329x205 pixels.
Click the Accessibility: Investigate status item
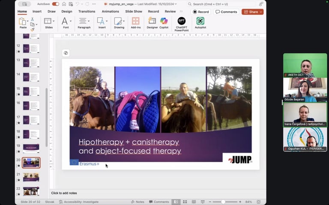(79, 202)
